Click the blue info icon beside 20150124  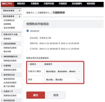point(28,31)
